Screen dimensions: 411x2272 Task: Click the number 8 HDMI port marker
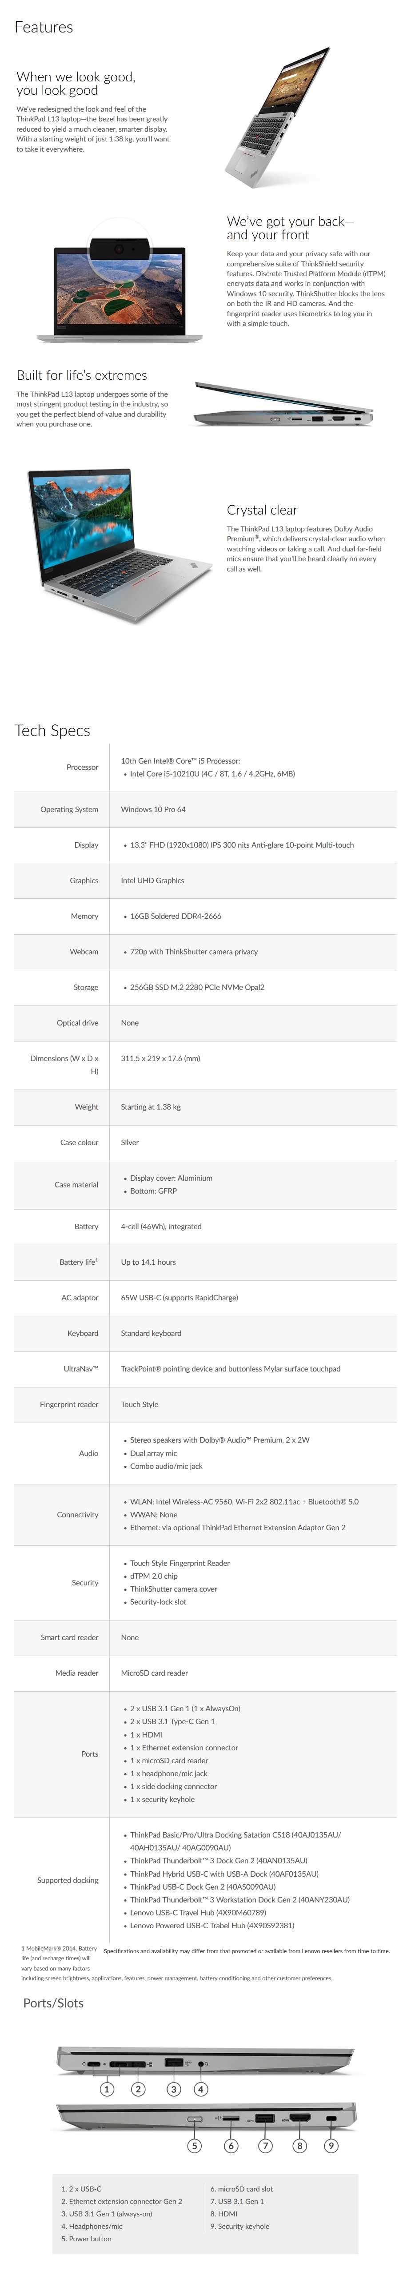pos(300,2146)
